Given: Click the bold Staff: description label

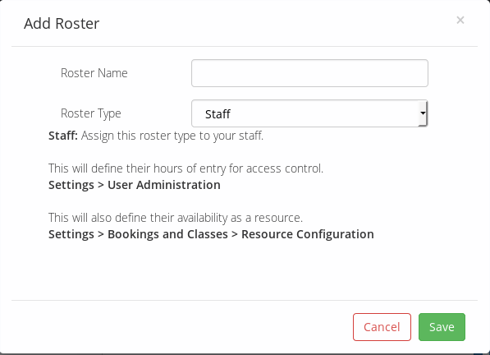Looking at the screenshot, I should tap(63, 136).
